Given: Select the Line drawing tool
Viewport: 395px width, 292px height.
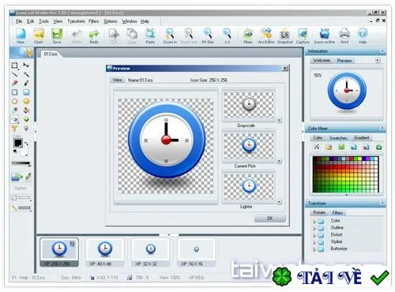Looking at the screenshot, I should (x=15, y=74).
